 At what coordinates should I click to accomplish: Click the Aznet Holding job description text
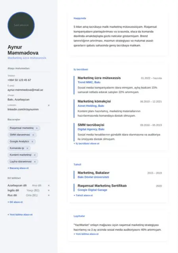click(x=109, y=113)
